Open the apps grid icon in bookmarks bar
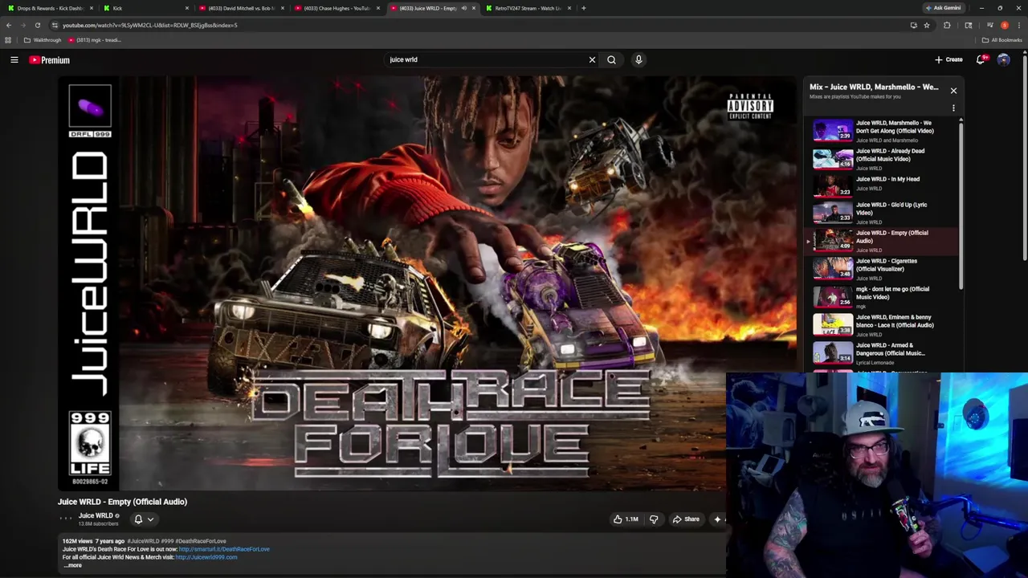 (8, 40)
